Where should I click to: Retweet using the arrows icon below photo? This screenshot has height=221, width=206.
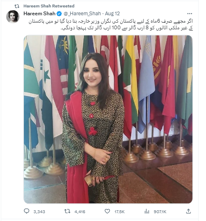67,211
